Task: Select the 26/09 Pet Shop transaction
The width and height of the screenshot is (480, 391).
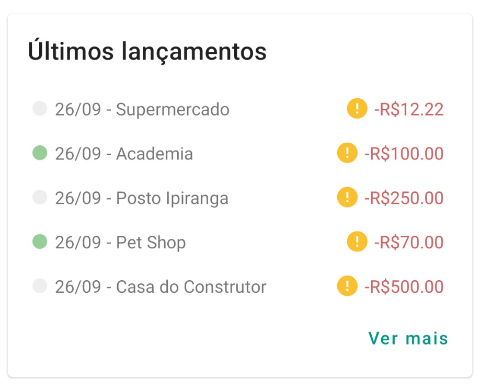Action: pyautogui.click(x=120, y=243)
